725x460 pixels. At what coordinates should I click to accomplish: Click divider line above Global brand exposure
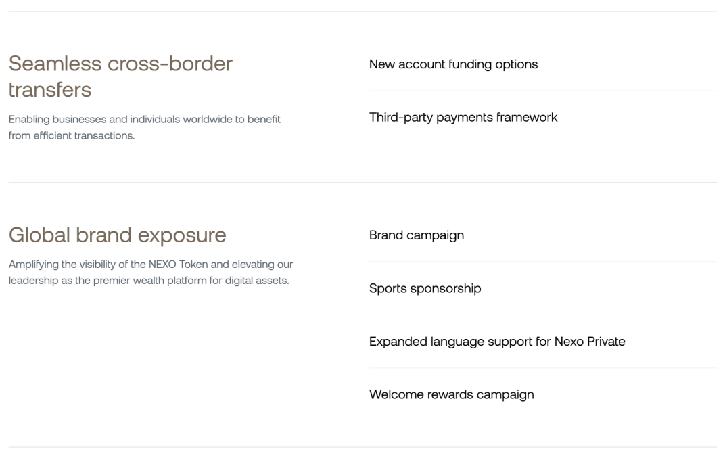[362, 182]
